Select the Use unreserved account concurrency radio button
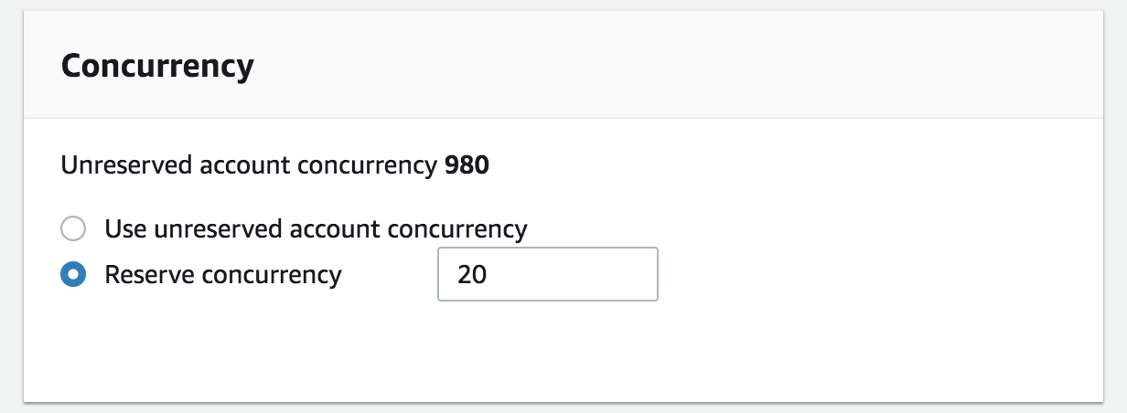This screenshot has width=1127, height=413. click(73, 228)
